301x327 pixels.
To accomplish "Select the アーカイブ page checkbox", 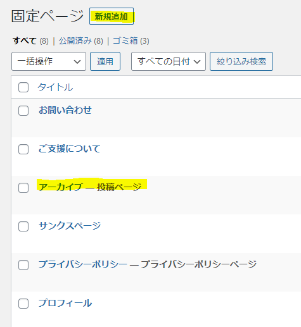I will [23, 188].
